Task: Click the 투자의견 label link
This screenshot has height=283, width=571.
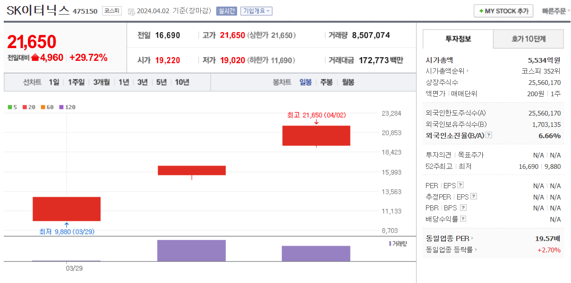Action: point(438,155)
